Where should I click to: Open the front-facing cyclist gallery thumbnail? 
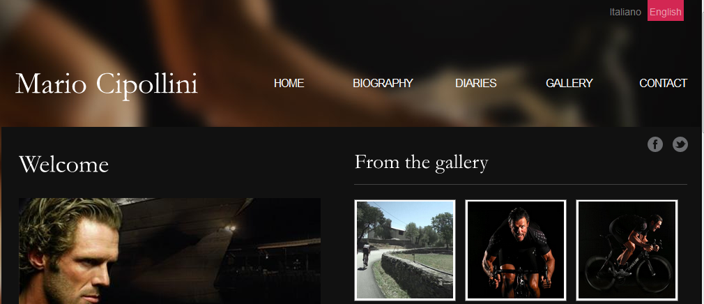tap(516, 250)
